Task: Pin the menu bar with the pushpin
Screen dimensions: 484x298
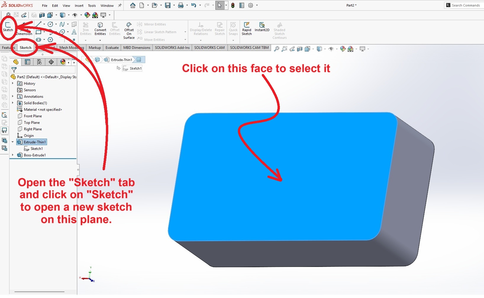Action: pos(120,5)
